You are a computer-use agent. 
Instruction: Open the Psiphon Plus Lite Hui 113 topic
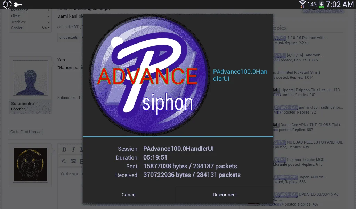click(x=310, y=90)
